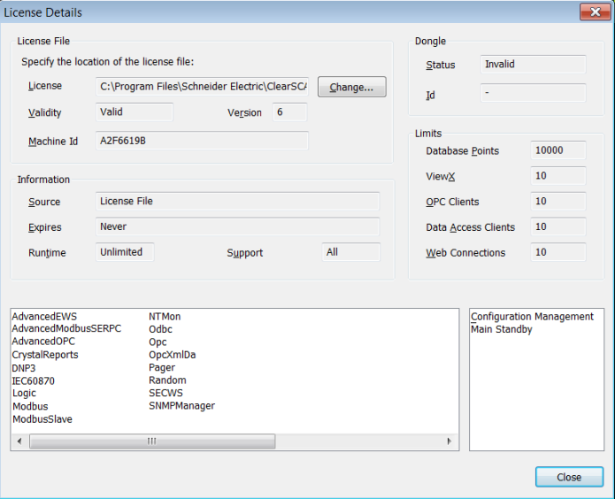Screen dimensions: 615x499
Task: Select the Dongle Status field
Action: click(533, 65)
